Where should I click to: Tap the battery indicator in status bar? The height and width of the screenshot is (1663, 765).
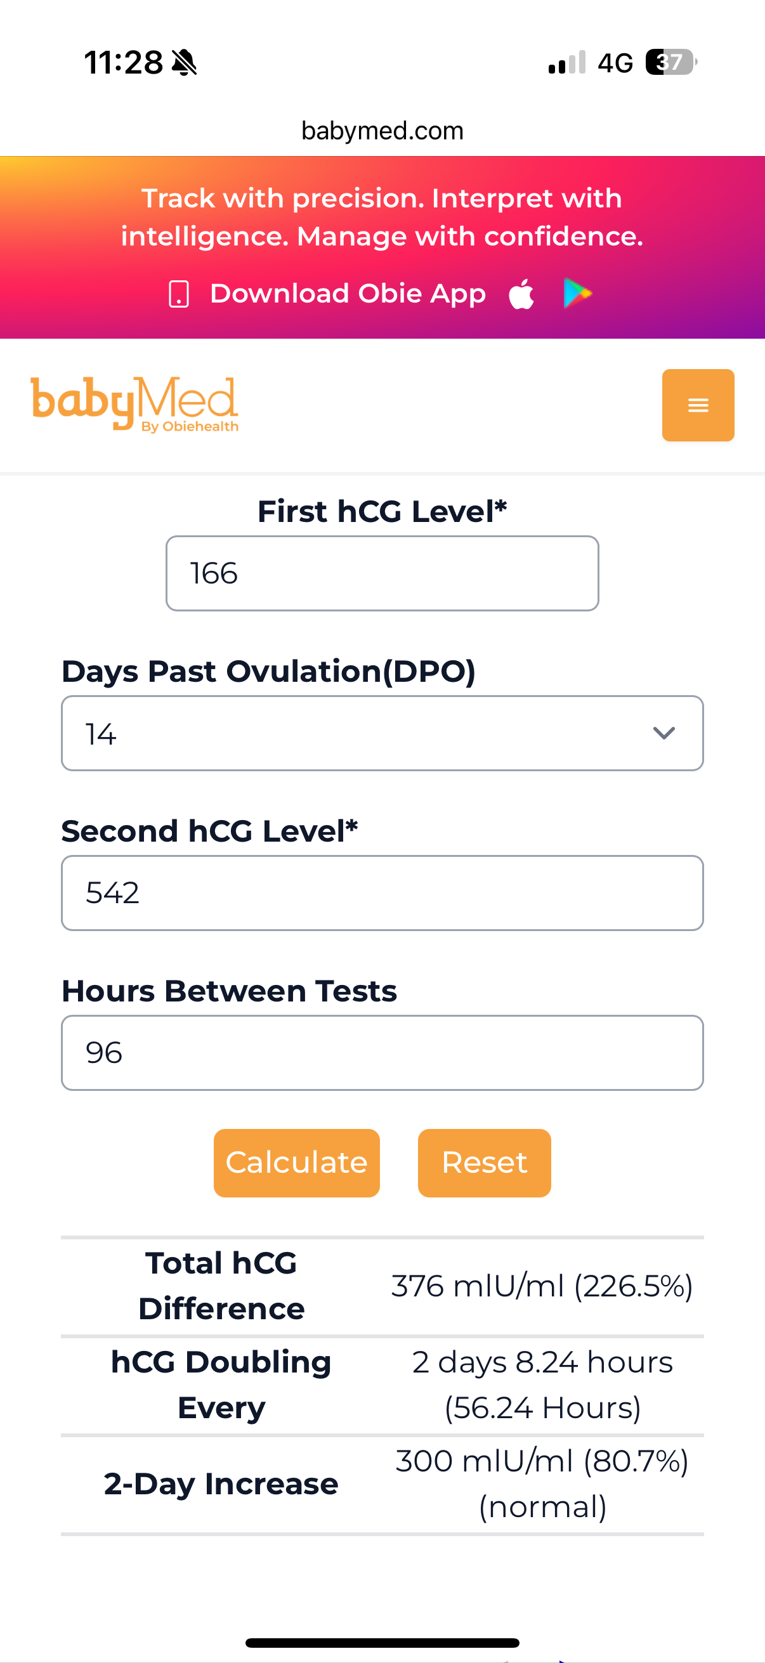[670, 63]
